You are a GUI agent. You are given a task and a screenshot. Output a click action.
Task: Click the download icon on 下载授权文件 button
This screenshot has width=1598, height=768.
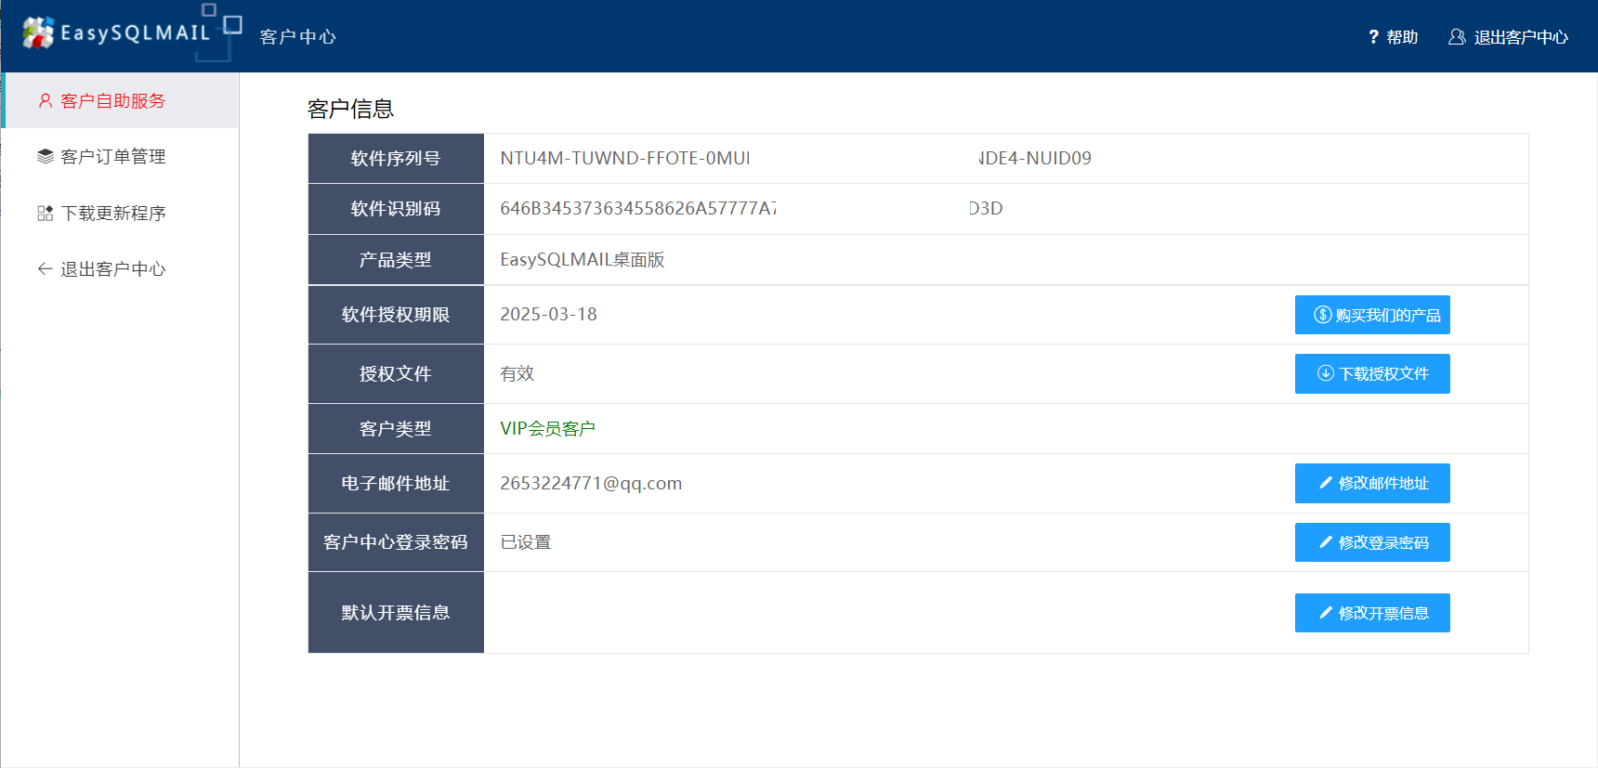click(x=1326, y=373)
